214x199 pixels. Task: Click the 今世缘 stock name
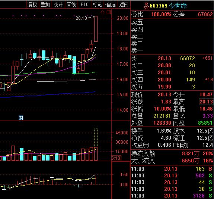click(178, 6)
